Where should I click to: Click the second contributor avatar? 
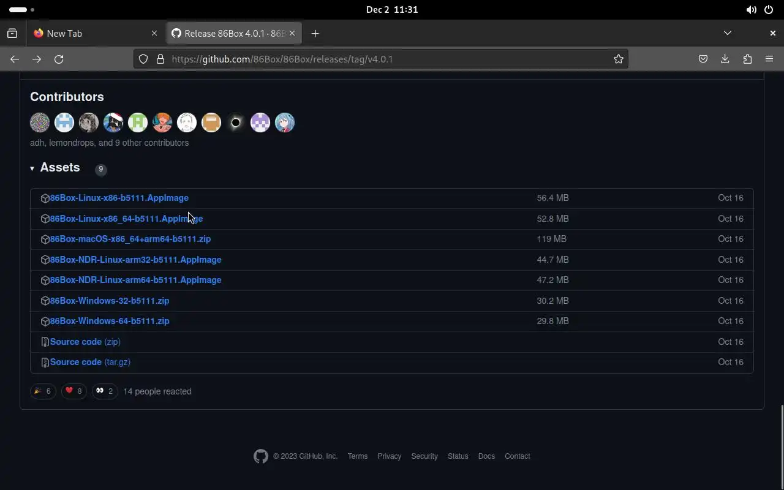(64, 123)
